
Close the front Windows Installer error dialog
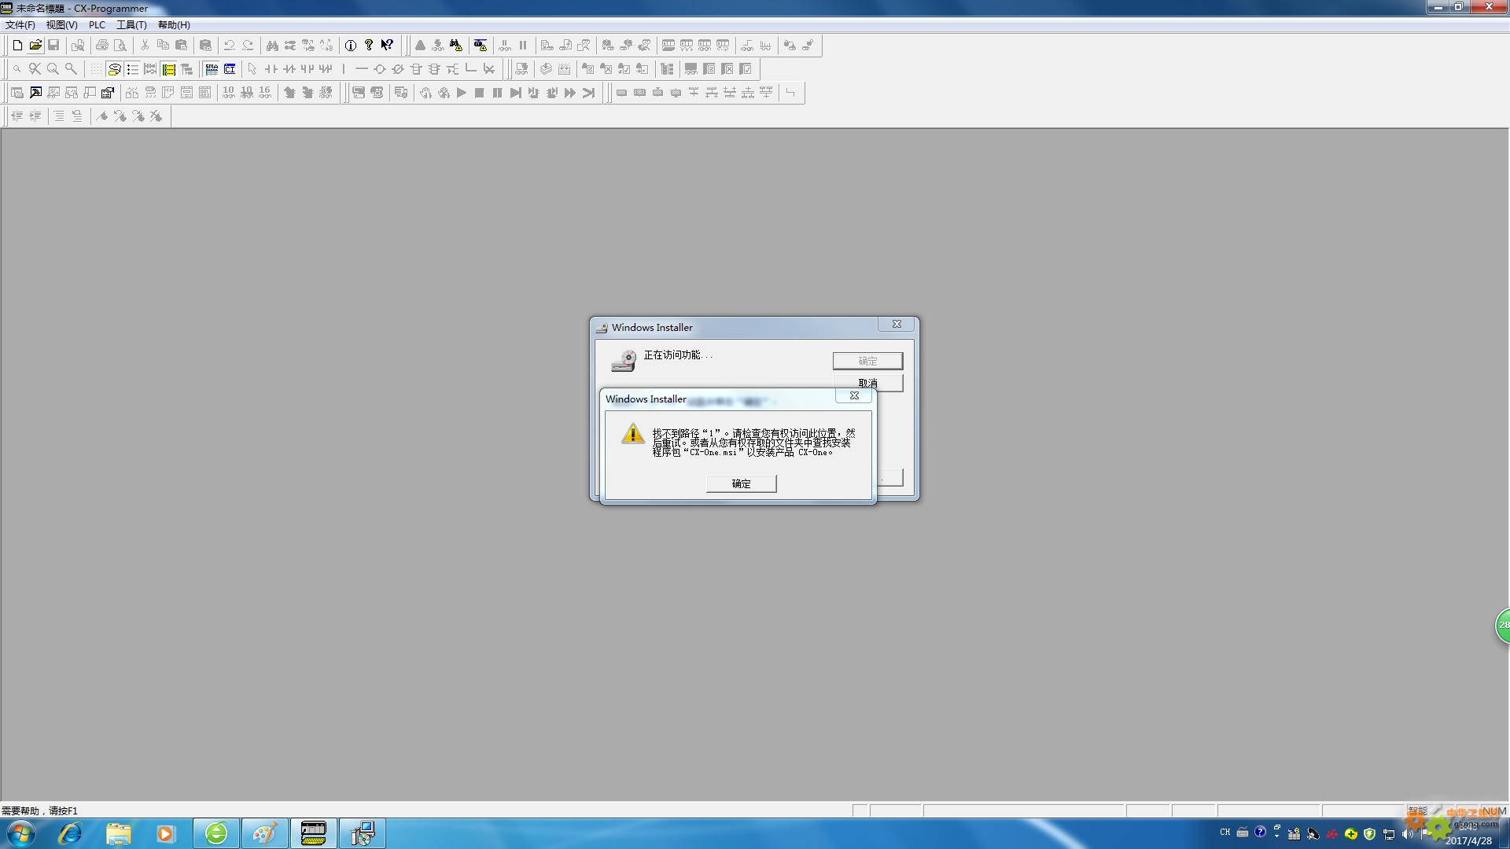point(854,395)
